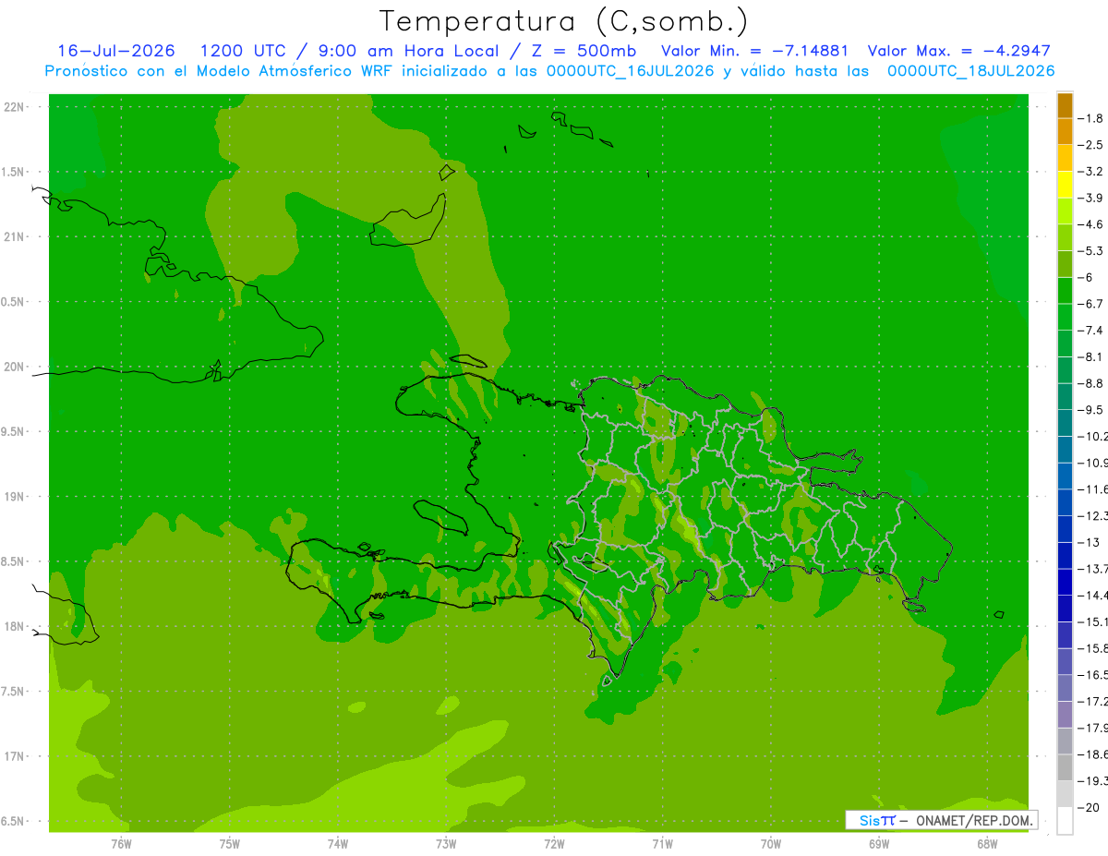Click the '74W' longitude label
The width and height of the screenshot is (1108, 856).
click(x=338, y=844)
